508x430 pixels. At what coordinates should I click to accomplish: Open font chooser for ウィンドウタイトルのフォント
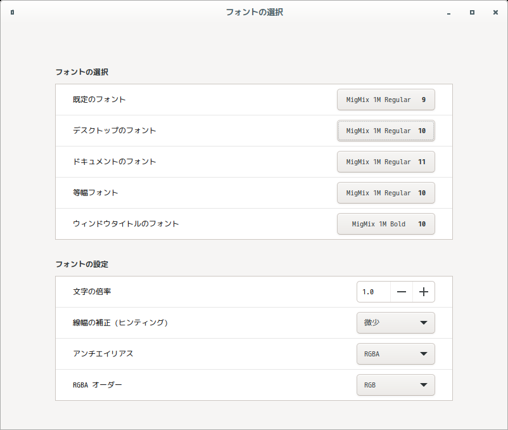pyautogui.click(x=386, y=224)
